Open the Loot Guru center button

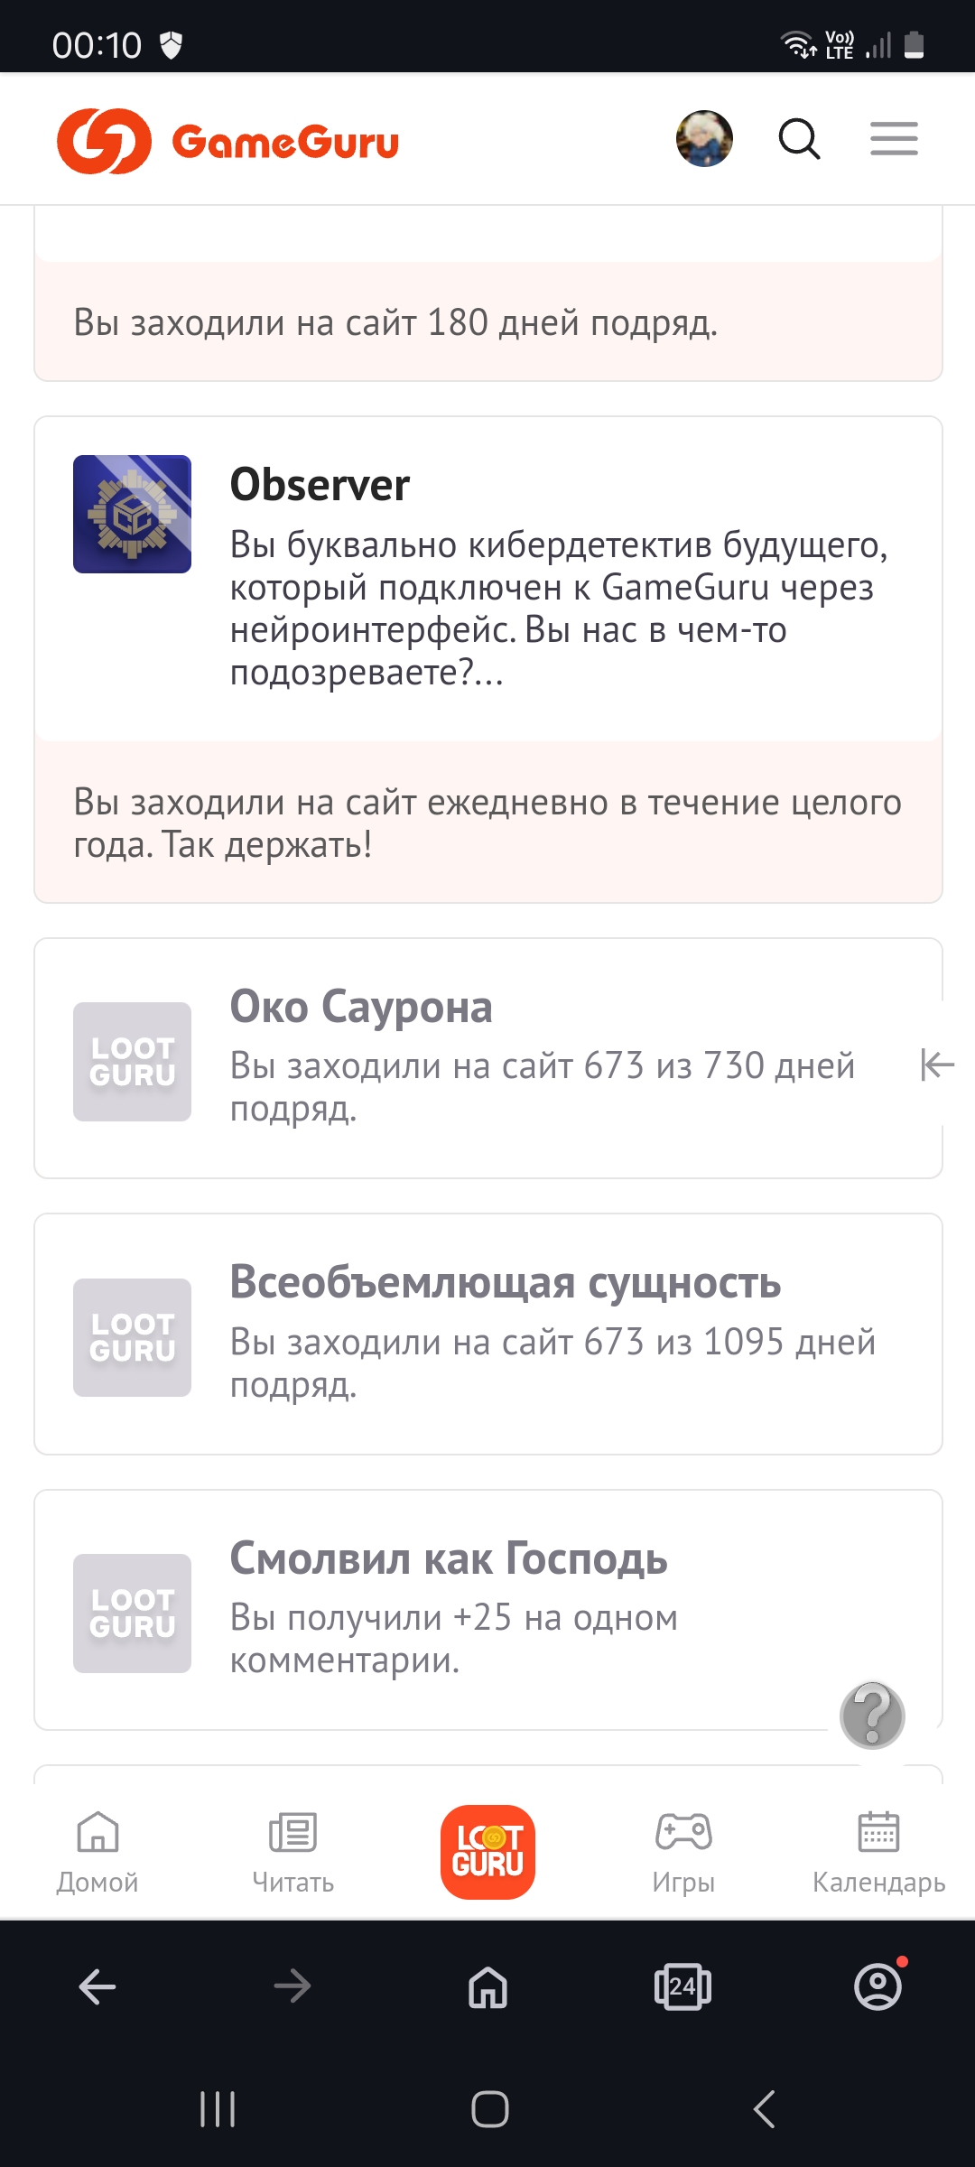pyautogui.click(x=487, y=1851)
